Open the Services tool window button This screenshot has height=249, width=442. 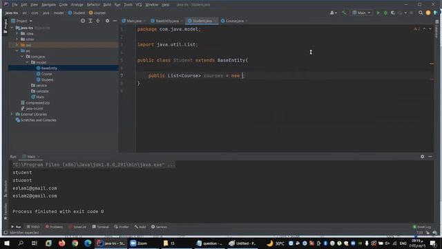point(159,227)
